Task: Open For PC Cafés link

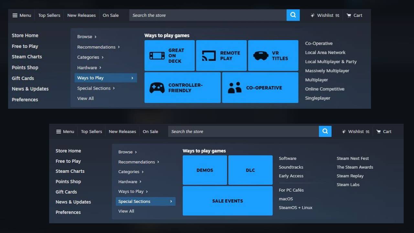Action: point(291,190)
